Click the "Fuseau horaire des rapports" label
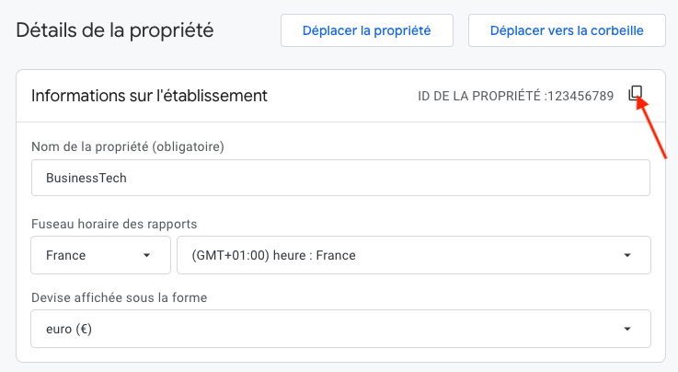678x372 pixels. click(114, 224)
